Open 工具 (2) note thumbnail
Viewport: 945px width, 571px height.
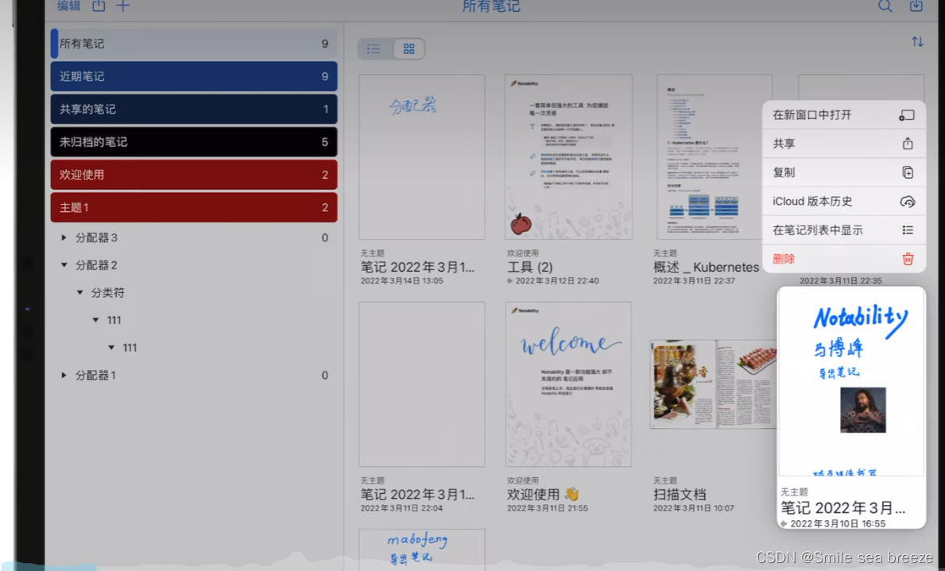(568, 156)
